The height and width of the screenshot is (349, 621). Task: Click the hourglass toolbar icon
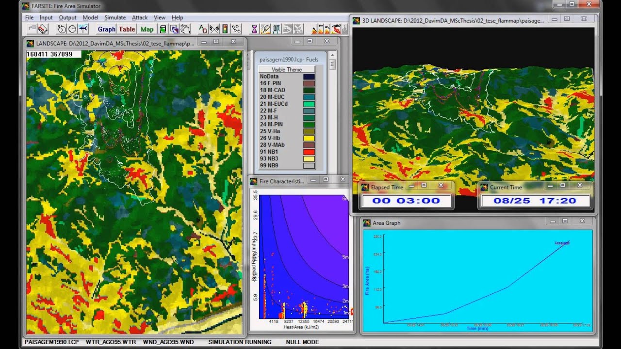click(254, 29)
